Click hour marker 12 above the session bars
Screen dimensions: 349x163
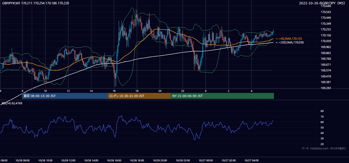pos(68,91)
